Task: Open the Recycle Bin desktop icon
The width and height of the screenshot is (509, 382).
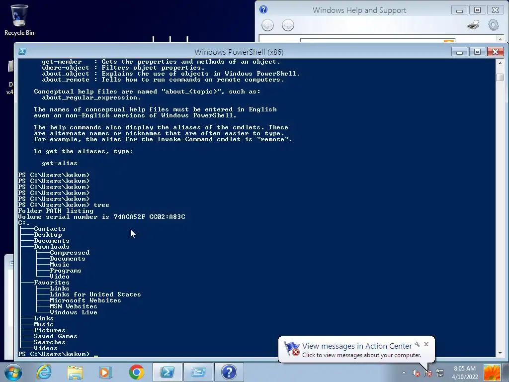Action: click(19, 20)
